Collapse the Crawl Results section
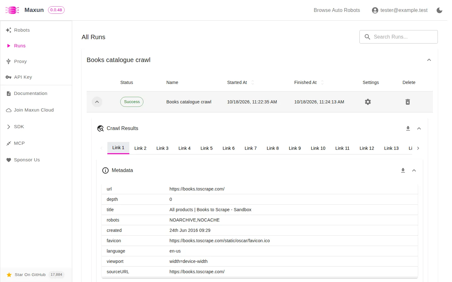This screenshot has height=282, width=452. pyautogui.click(x=419, y=128)
